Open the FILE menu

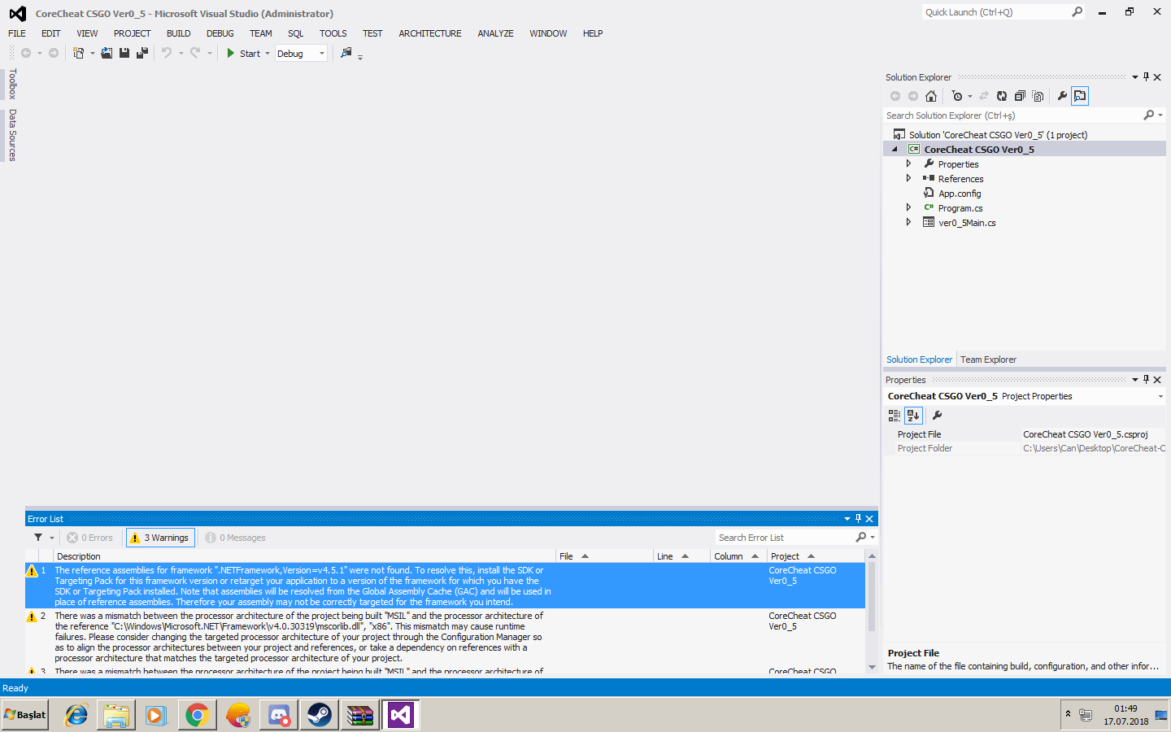tap(17, 33)
